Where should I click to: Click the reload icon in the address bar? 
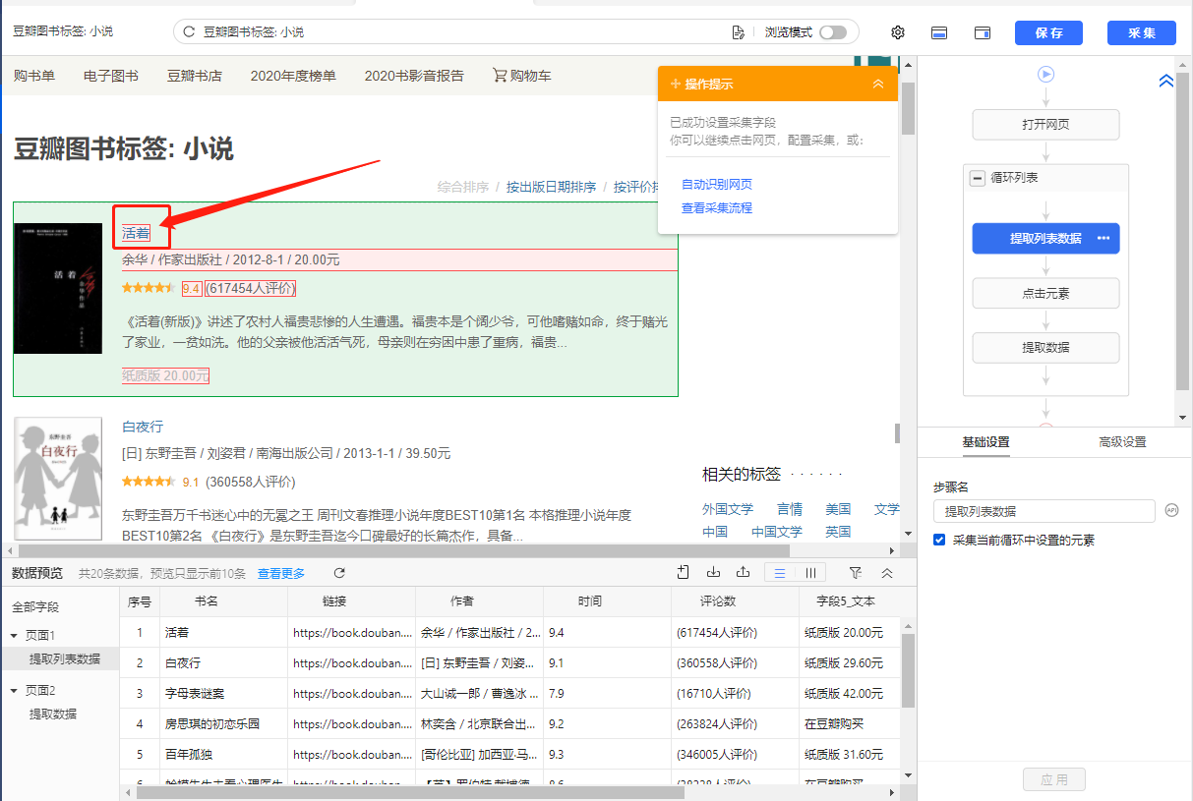(x=189, y=32)
